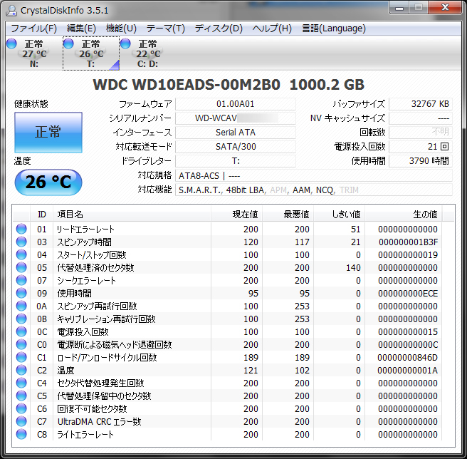
Task: Click status orb for 0A スピンアップ再試行回数
Action: 21,306
